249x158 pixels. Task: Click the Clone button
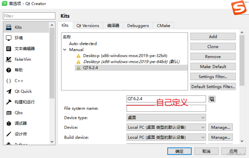coord(213,47)
